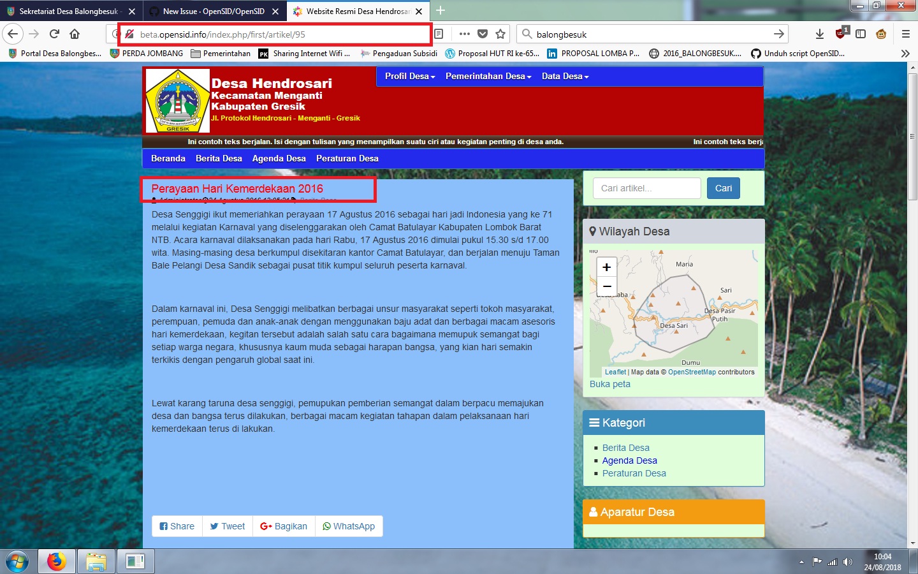Expand the 'Profil Desa' dropdown menu

[409, 76]
